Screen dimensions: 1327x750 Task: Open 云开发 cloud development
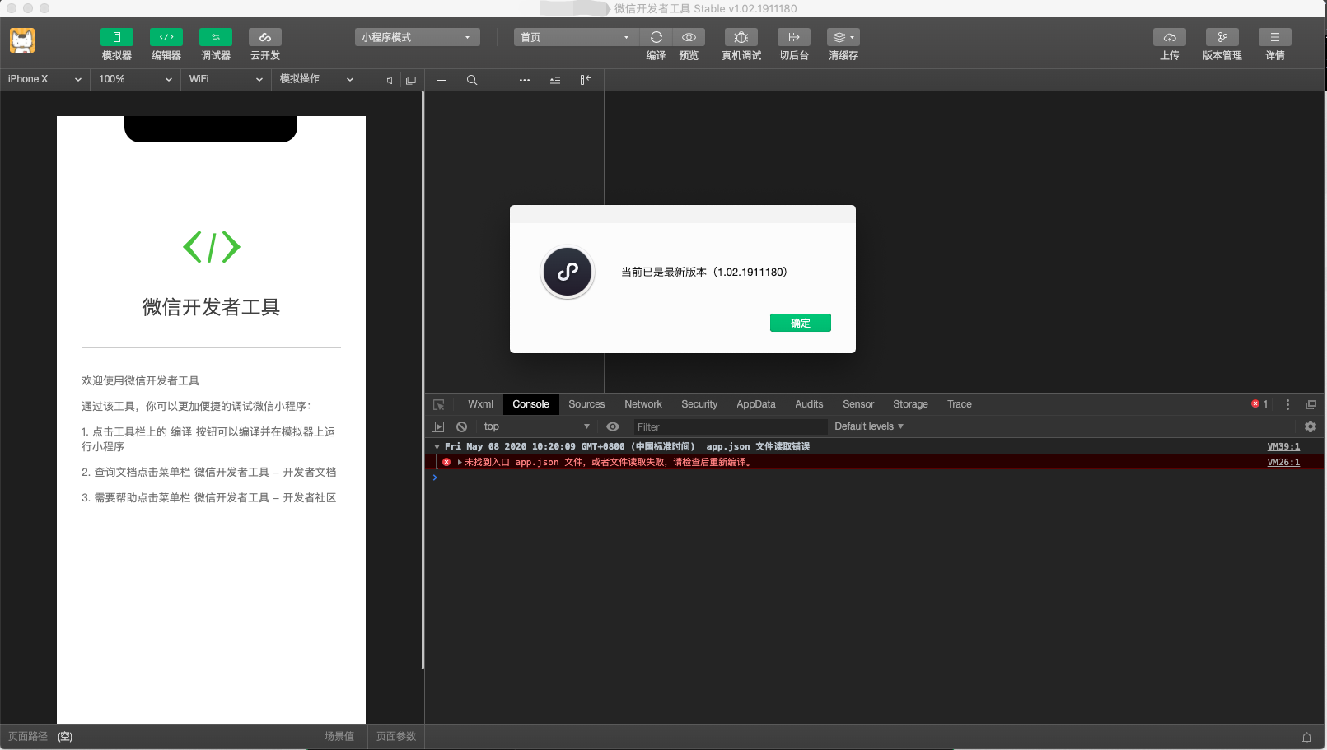(265, 37)
